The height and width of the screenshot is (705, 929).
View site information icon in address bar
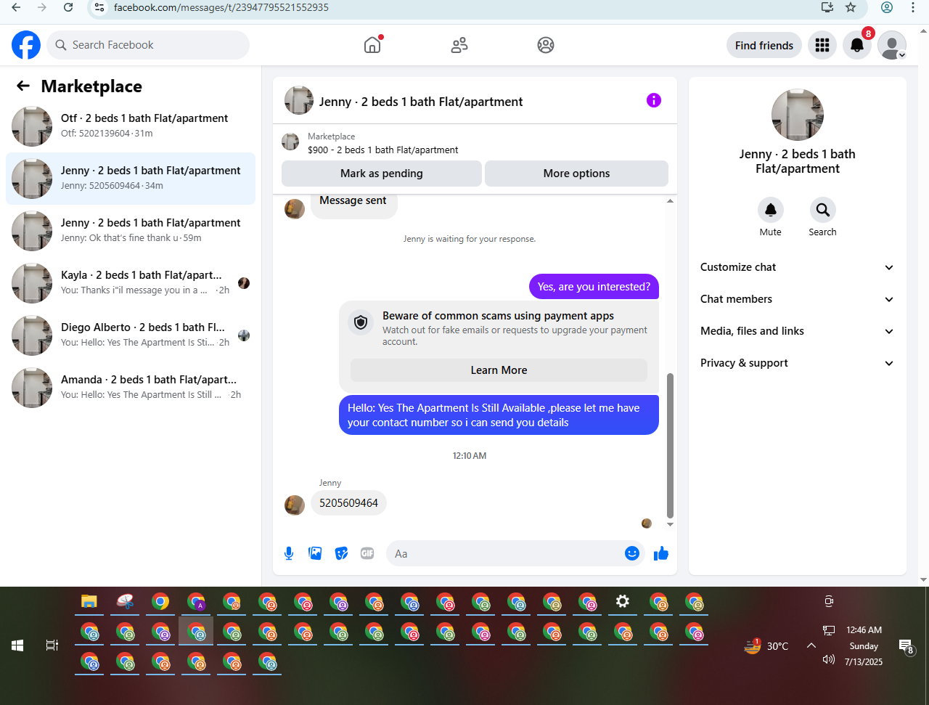coord(100,7)
